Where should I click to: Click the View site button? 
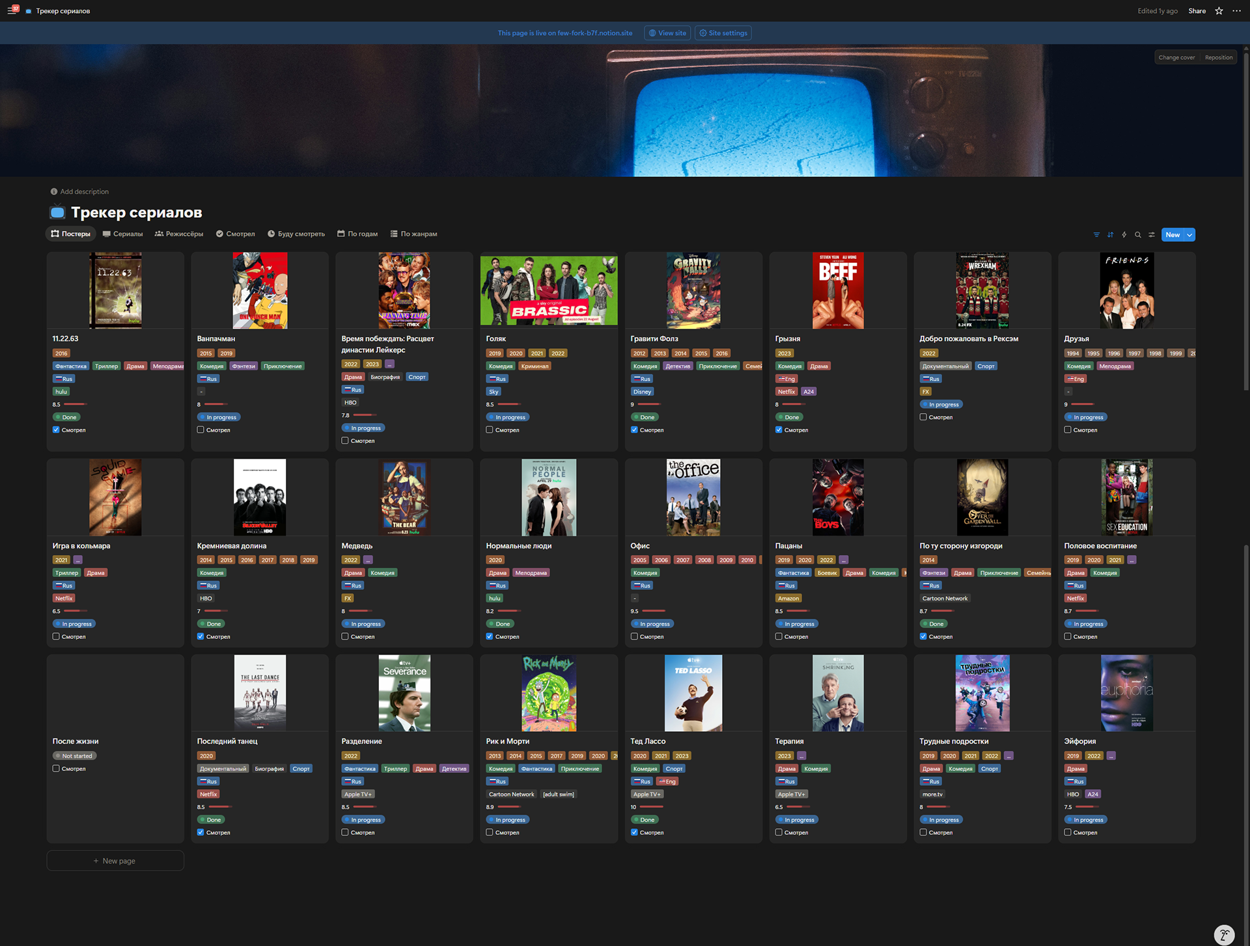(x=667, y=33)
